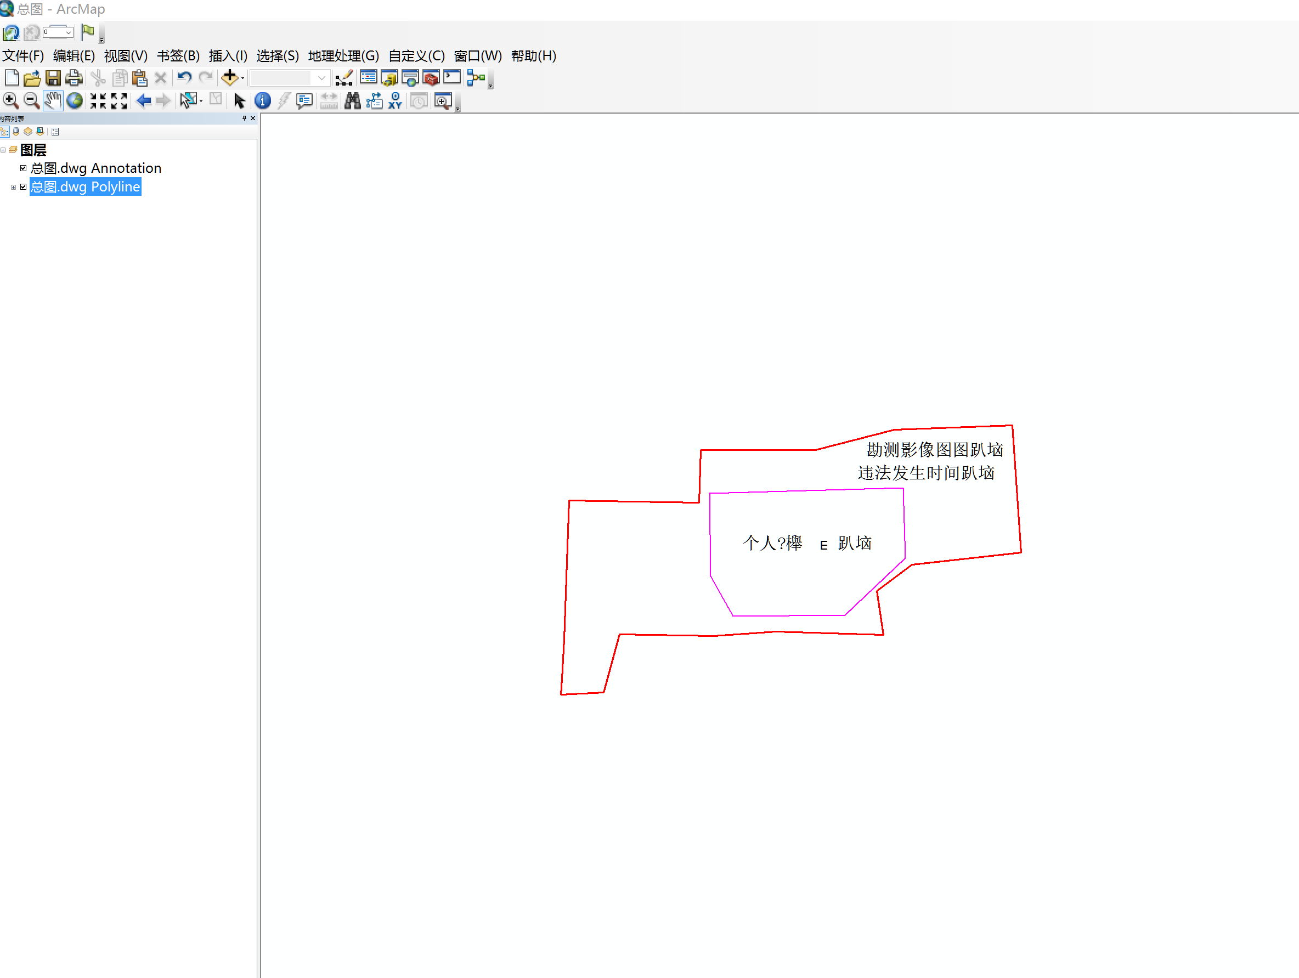Open the map scale combo box
This screenshot has width=1299, height=978.
coord(290,77)
